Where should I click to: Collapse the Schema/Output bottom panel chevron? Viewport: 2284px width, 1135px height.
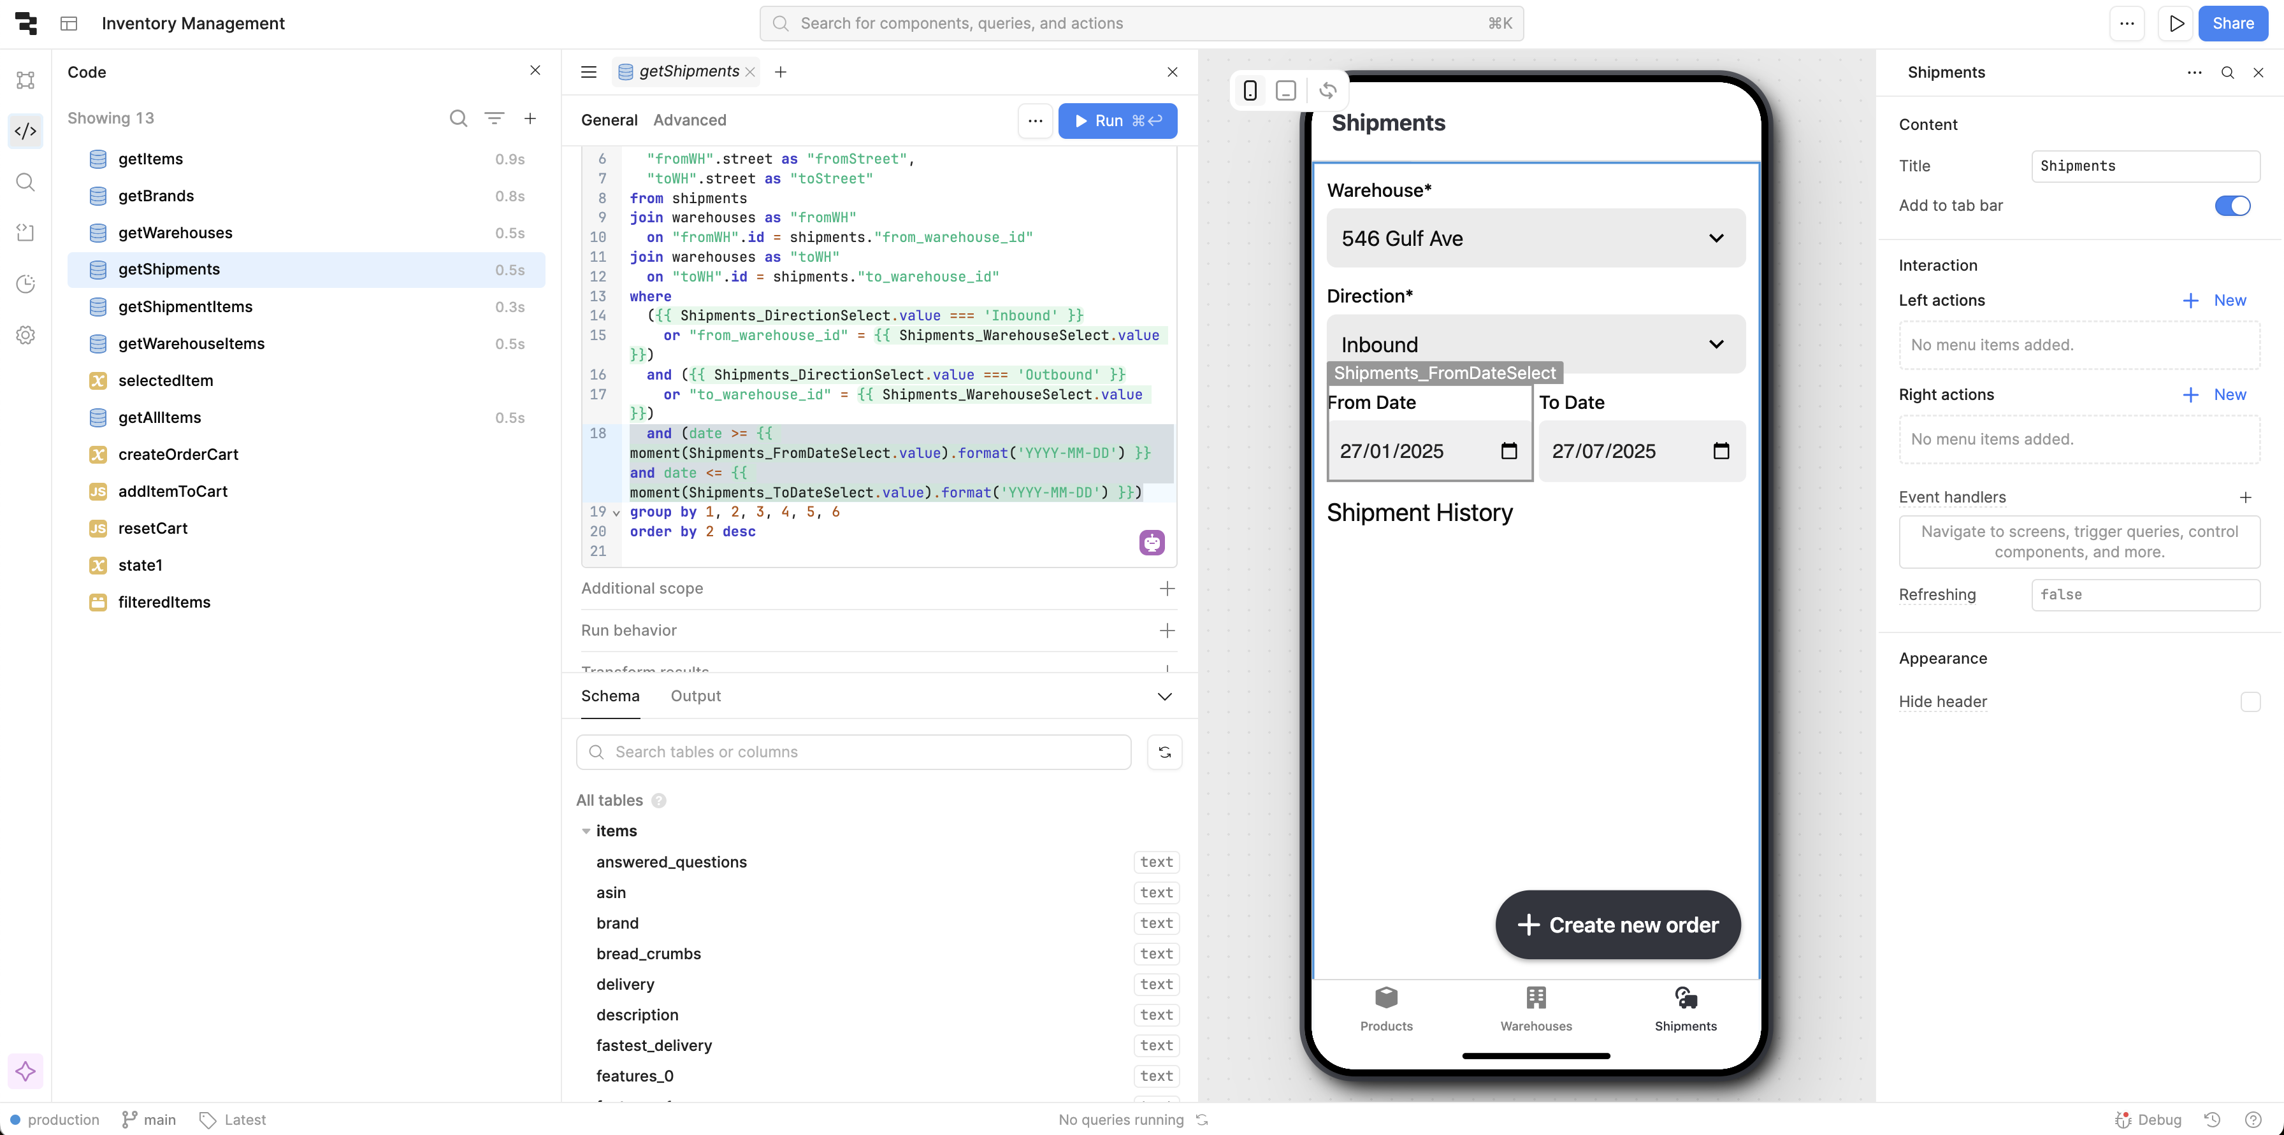point(1165,696)
